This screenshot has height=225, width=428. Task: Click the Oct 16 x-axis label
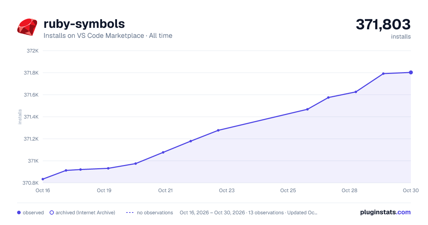point(43,190)
